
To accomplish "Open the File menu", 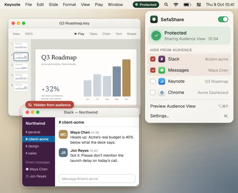I will tap(29, 5).
